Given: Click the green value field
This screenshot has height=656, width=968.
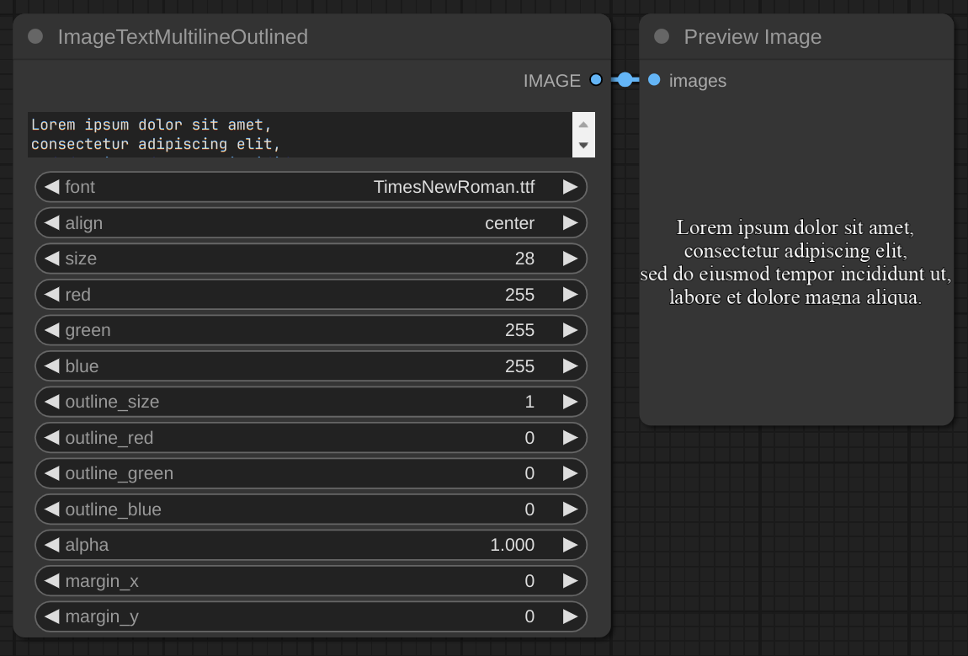Looking at the screenshot, I should coord(311,330).
